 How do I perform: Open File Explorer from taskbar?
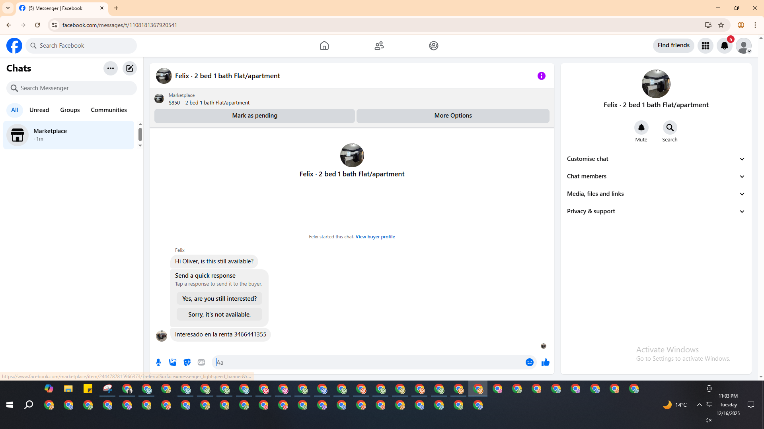pos(68,389)
